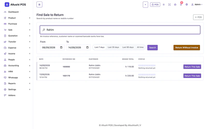Focus the search field containing Rahim
The width and height of the screenshot is (207, 129).
click(120, 30)
